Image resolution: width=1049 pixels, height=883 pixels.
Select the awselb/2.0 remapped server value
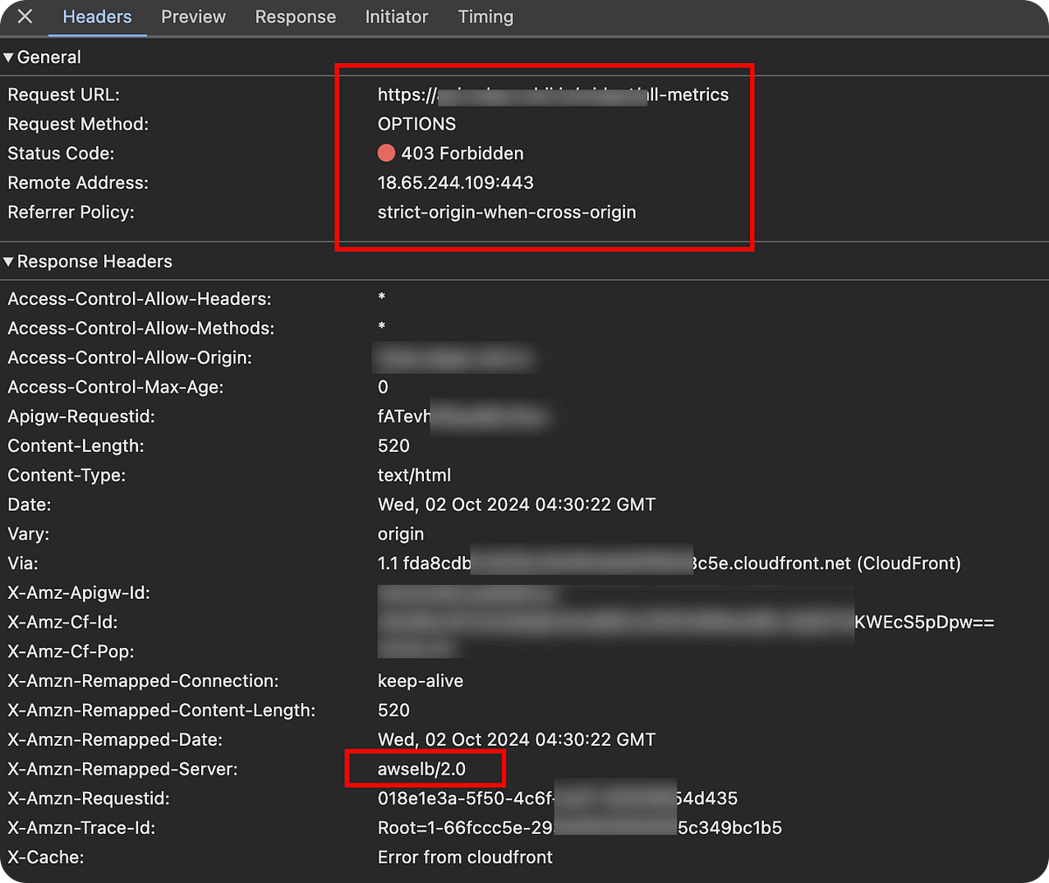425,768
